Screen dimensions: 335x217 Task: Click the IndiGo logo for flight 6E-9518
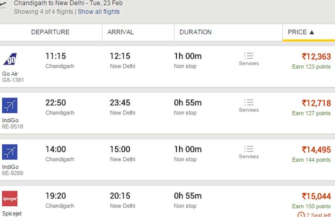(9, 105)
